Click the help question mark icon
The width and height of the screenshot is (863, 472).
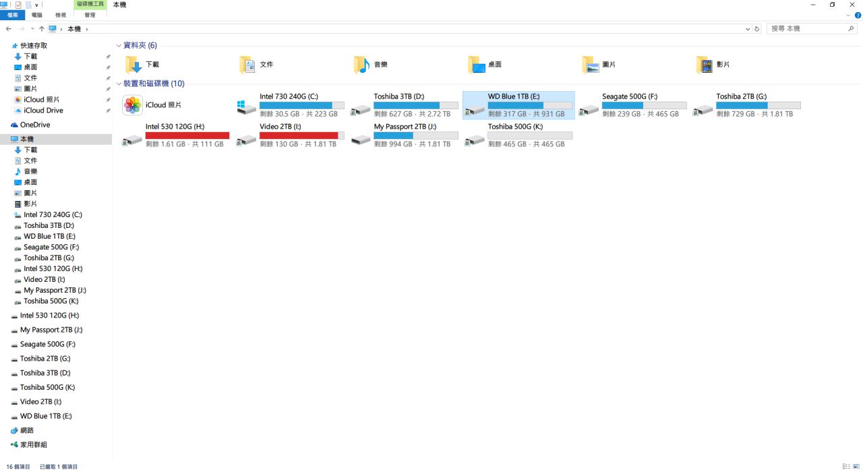click(x=858, y=15)
